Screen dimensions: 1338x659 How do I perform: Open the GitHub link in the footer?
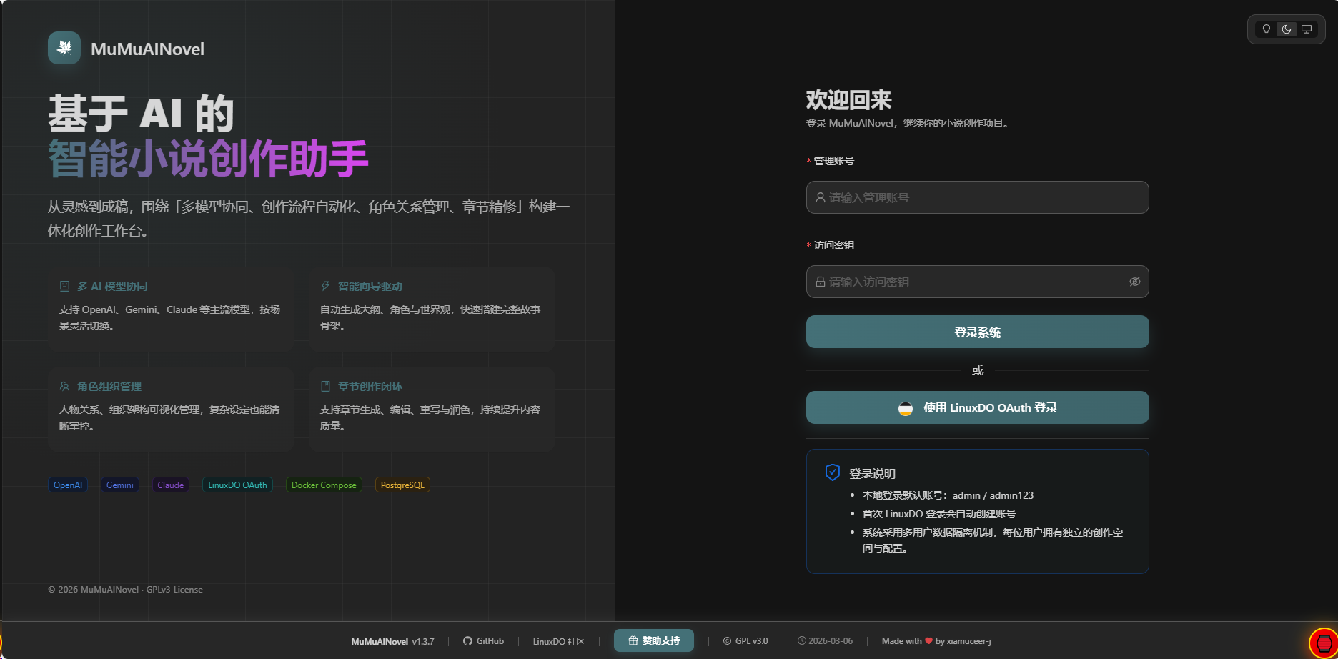coord(483,641)
